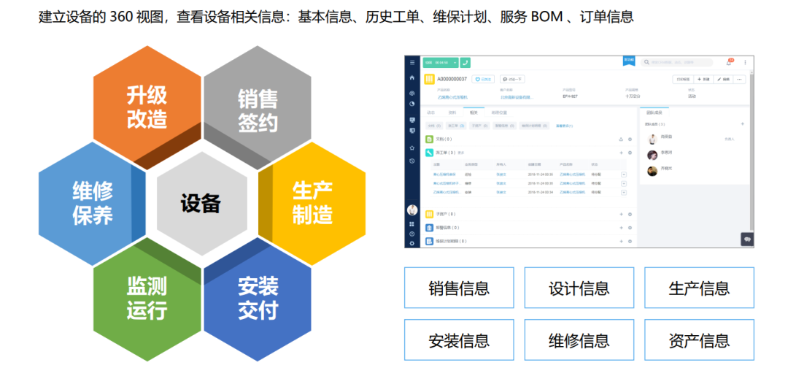Open the gear icon in the 子资产 row

coord(630,214)
